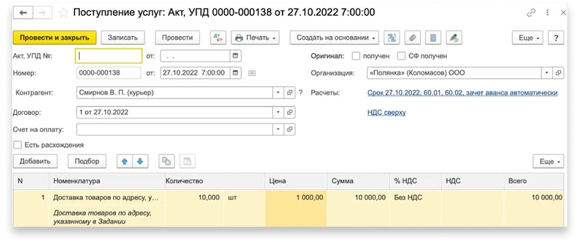Open calendar for Акт, УПД date

point(235,56)
